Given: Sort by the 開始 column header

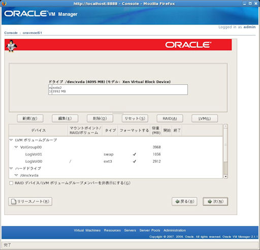Looking at the screenshot, I should (167, 130).
